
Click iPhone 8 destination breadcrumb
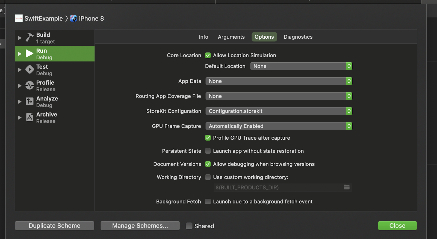tap(91, 19)
